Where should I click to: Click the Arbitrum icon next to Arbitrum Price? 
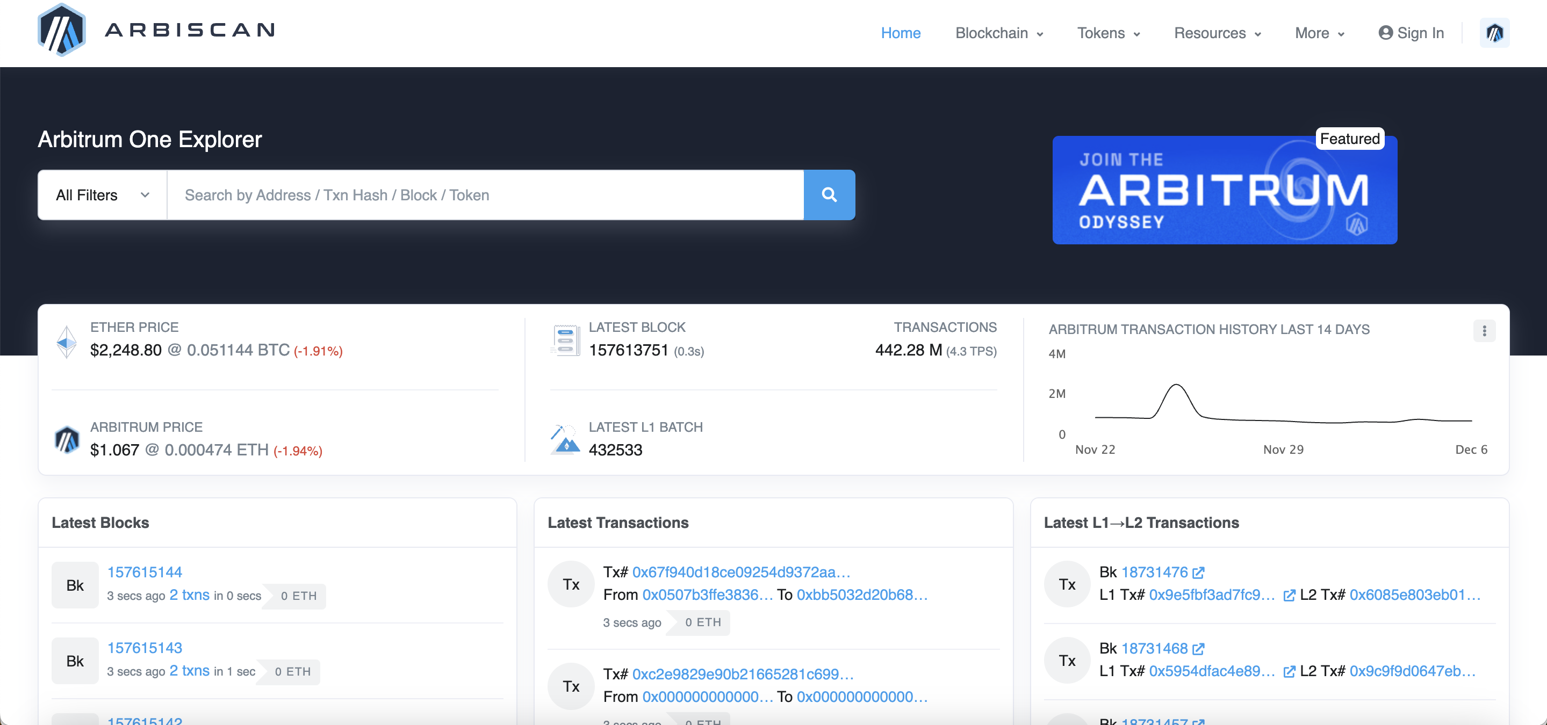coord(66,440)
